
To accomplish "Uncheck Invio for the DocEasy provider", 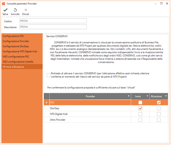I will pyautogui.click(x=140, y=108).
